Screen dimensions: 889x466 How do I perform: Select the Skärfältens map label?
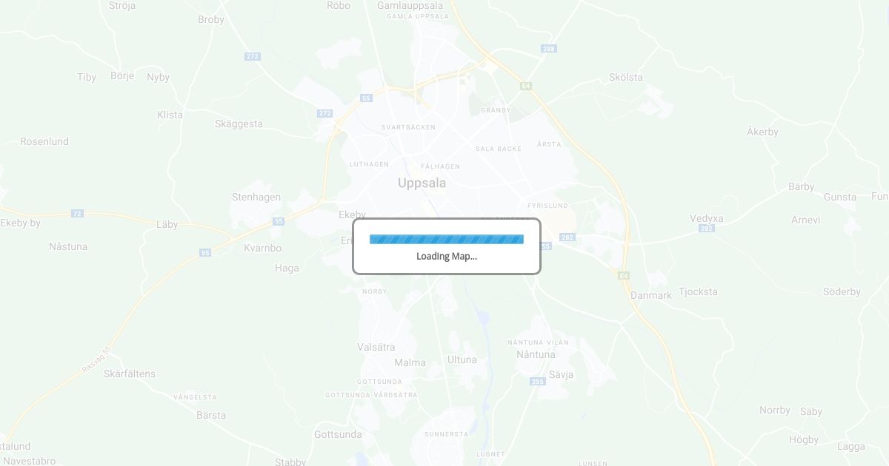[130, 374]
